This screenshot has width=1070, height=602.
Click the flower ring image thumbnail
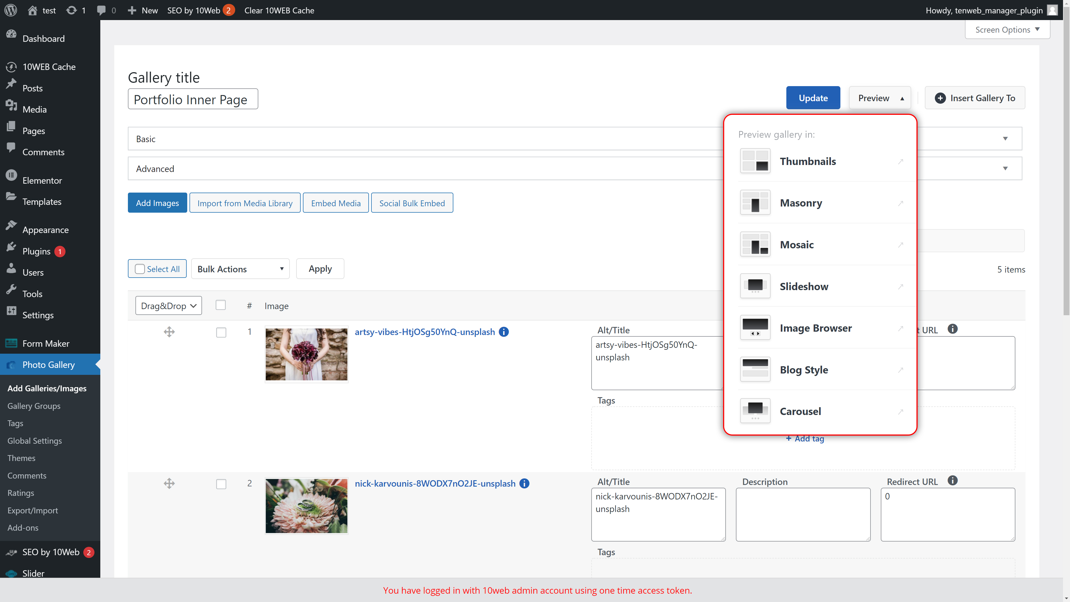pos(307,506)
